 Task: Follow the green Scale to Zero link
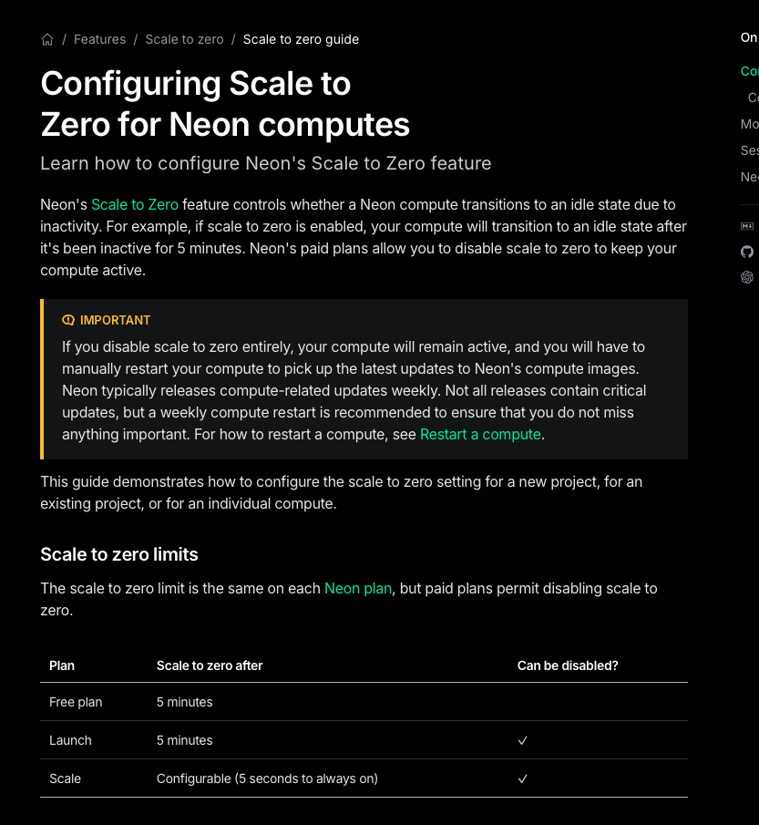pos(135,205)
